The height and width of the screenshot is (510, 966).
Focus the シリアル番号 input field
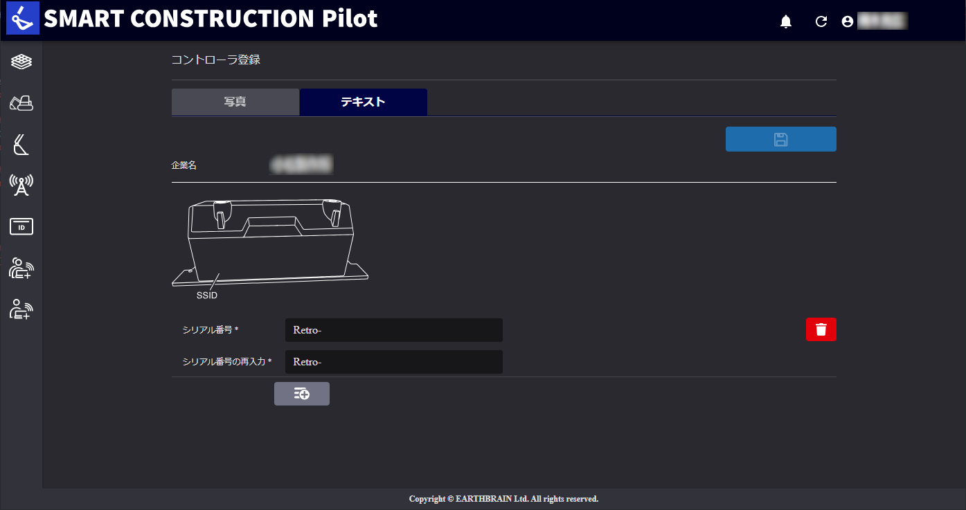coord(394,330)
